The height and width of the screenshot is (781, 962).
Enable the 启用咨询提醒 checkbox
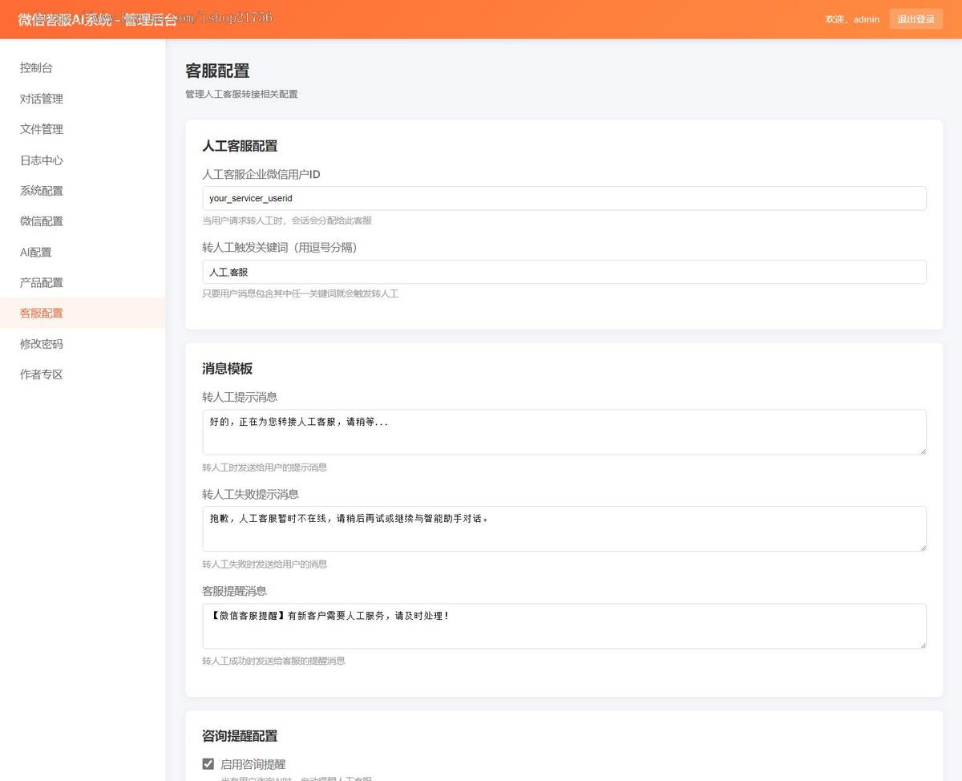pyautogui.click(x=208, y=764)
